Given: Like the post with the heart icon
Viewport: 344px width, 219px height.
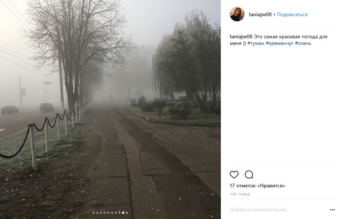Looking at the screenshot, I should click(234, 174).
